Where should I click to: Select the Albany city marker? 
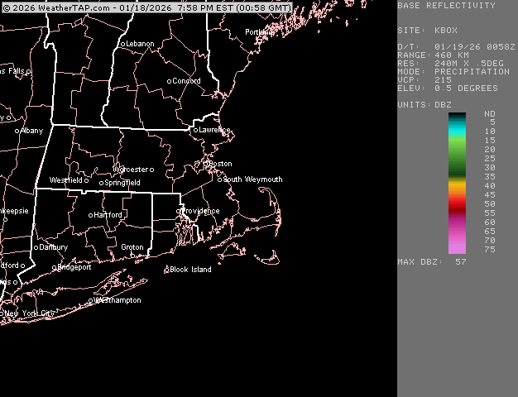click(x=17, y=131)
